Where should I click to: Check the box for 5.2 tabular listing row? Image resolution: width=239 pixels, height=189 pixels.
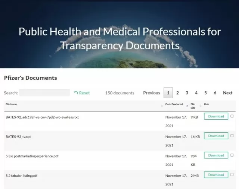coord(232,174)
